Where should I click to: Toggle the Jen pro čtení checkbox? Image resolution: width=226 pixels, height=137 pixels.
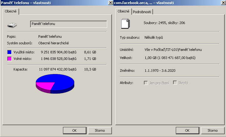pos(146,83)
